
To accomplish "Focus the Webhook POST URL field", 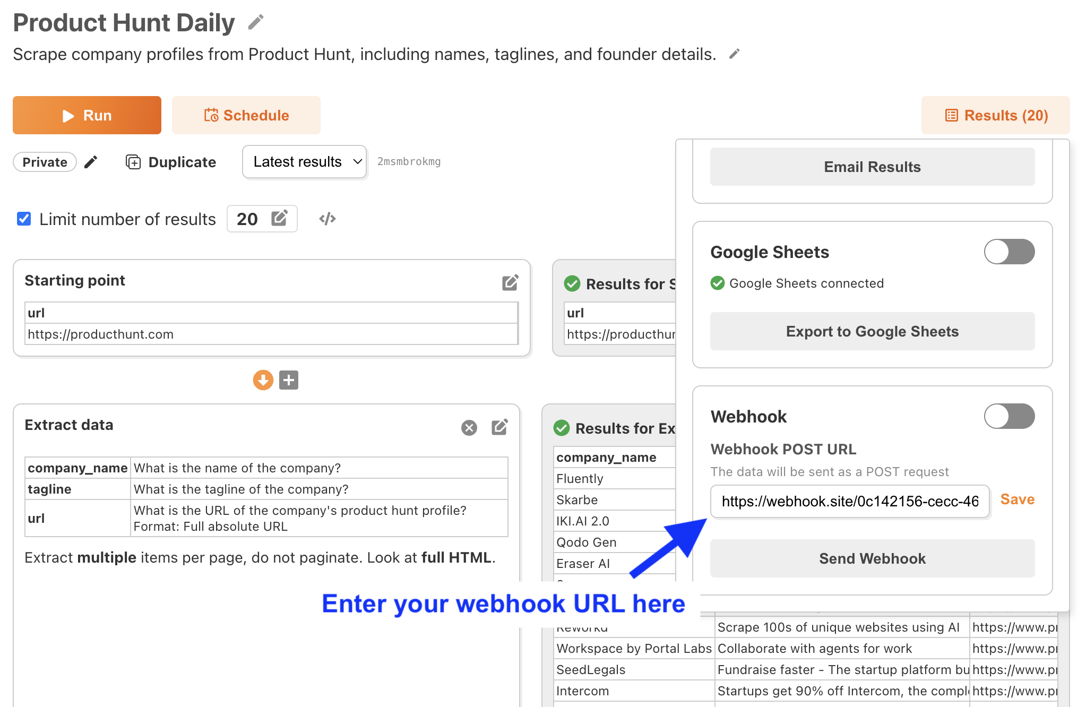I will [850, 501].
